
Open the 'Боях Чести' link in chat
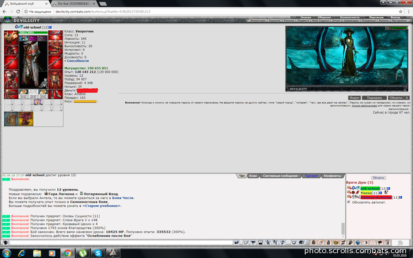pos(123,197)
